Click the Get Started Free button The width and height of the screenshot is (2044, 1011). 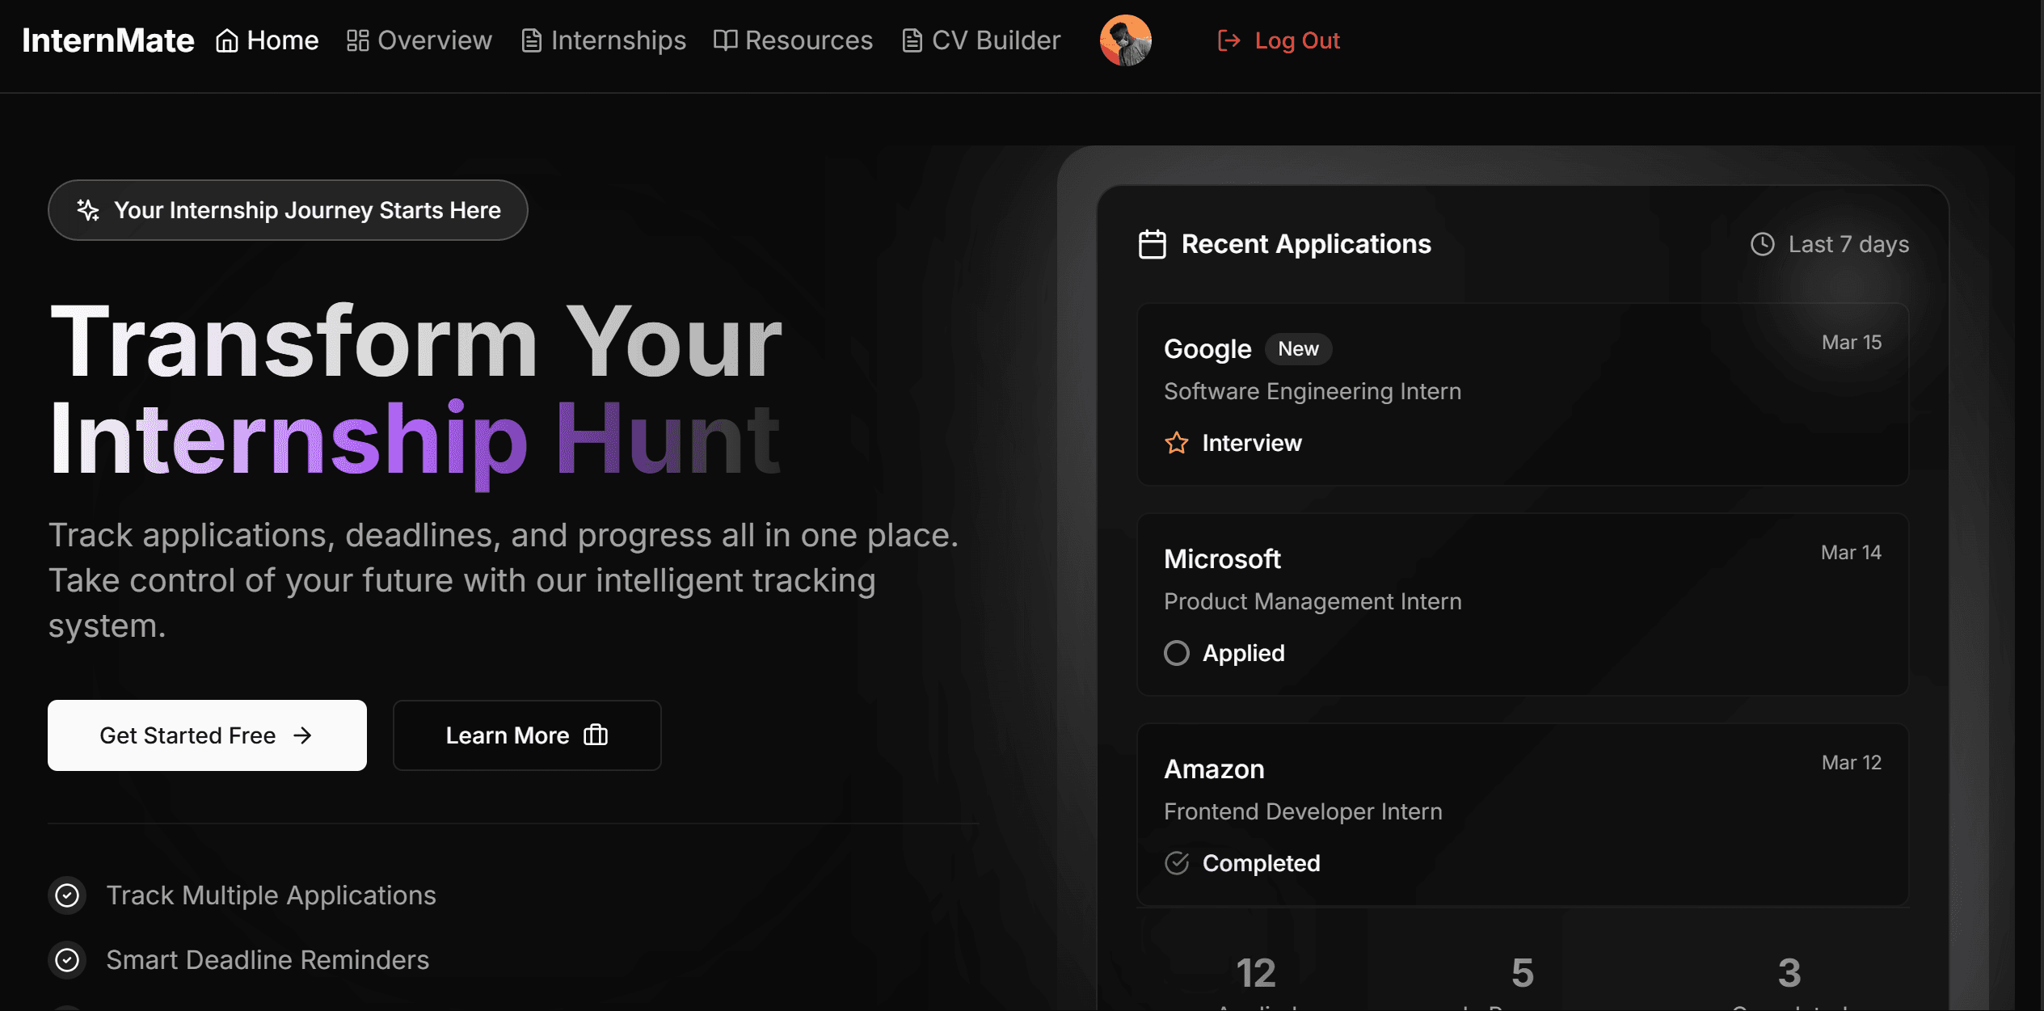(x=206, y=735)
